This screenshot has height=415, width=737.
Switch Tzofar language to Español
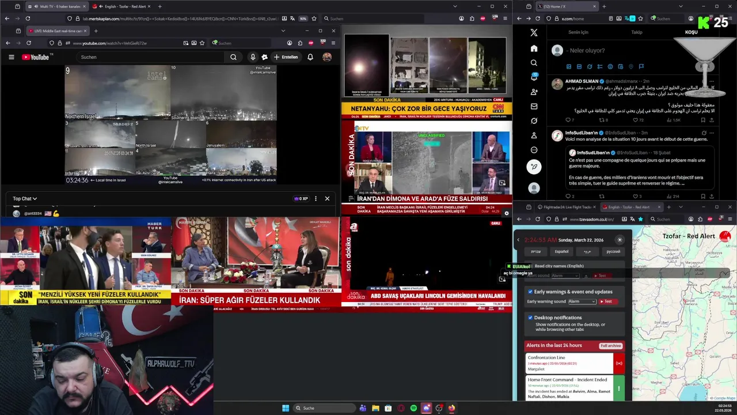(x=561, y=251)
